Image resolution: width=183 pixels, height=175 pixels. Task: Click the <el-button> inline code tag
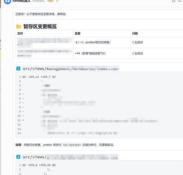72,145
